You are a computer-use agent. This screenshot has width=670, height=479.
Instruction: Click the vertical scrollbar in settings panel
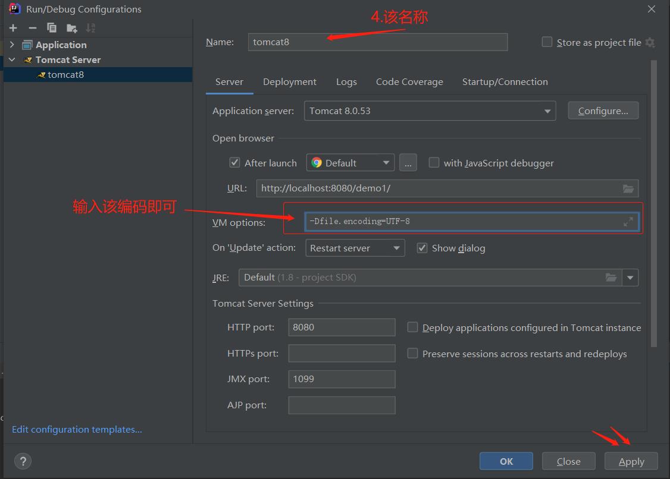(x=654, y=204)
